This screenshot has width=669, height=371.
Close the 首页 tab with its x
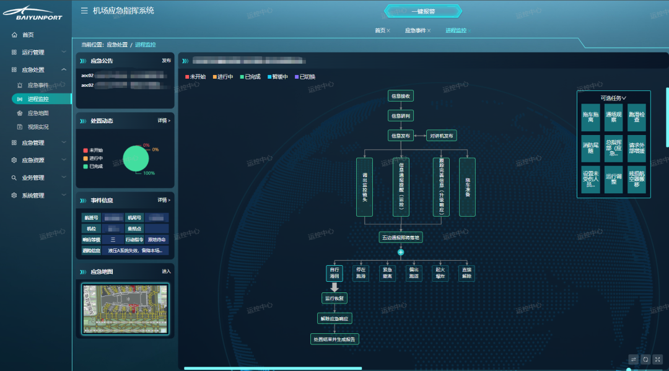coord(388,31)
